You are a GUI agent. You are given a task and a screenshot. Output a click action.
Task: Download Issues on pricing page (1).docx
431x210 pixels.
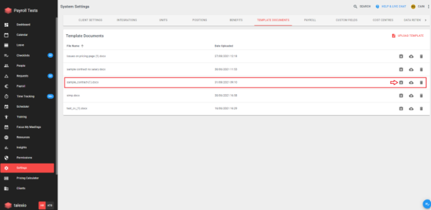(x=411, y=56)
